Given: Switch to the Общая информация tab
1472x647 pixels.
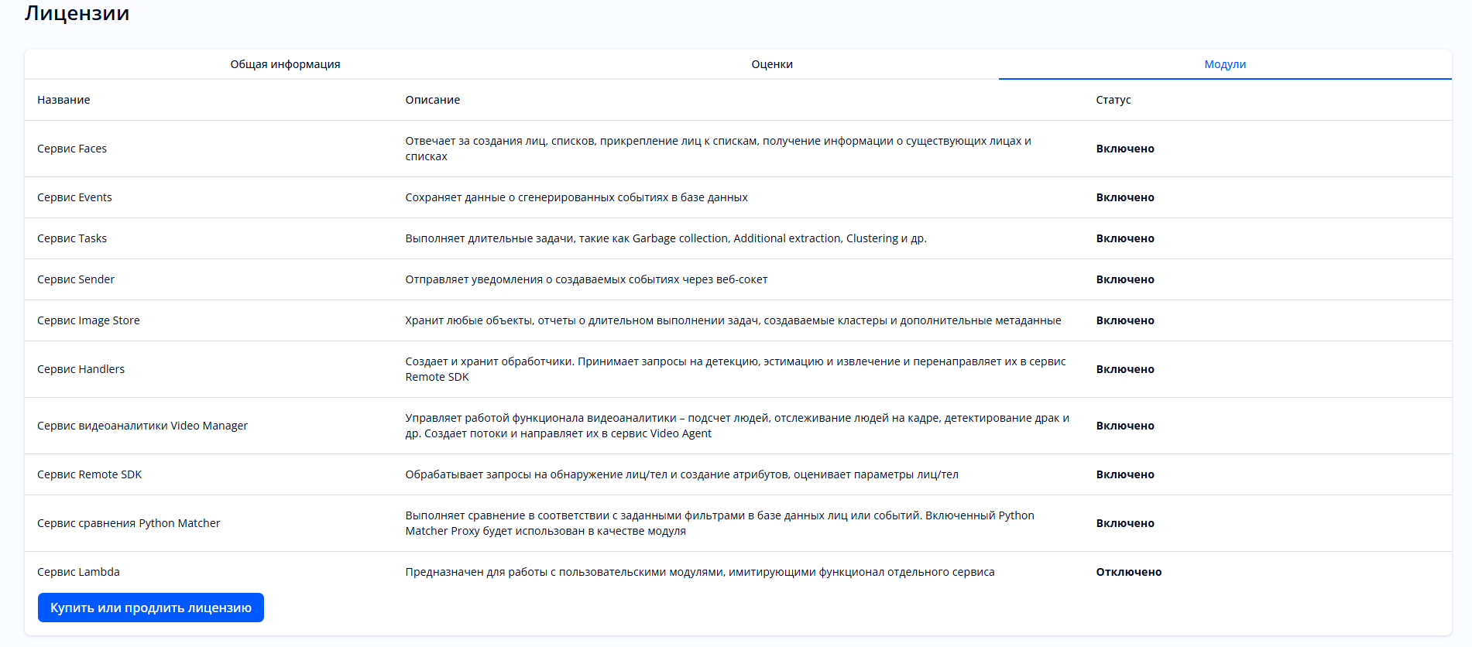Looking at the screenshot, I should pyautogui.click(x=285, y=64).
